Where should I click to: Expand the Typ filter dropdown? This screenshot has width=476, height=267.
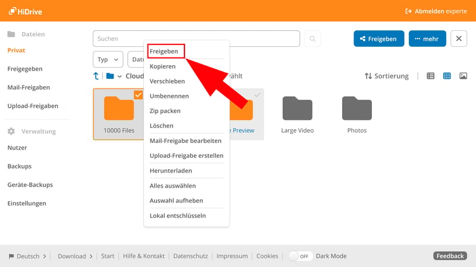(108, 59)
